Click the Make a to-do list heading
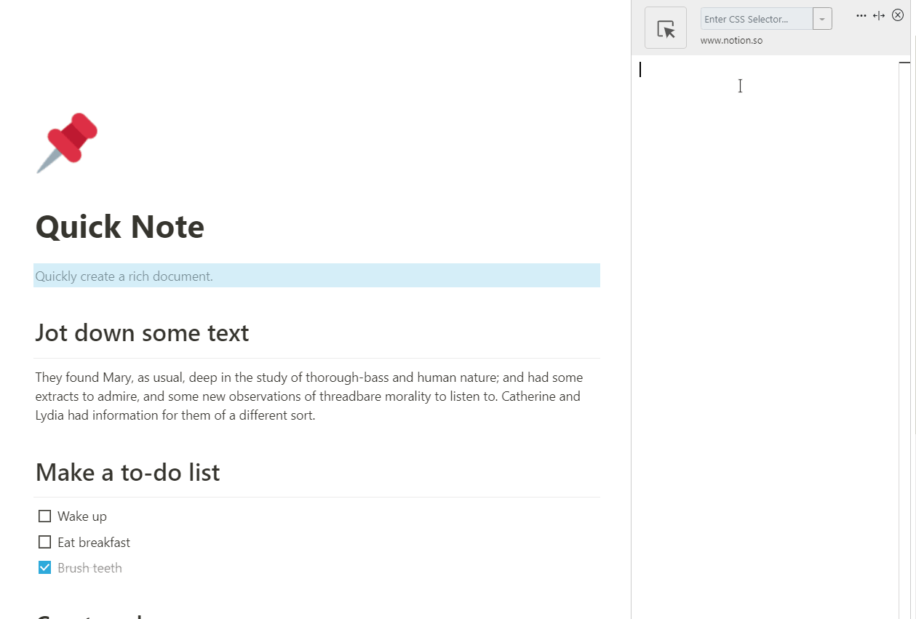The width and height of the screenshot is (916, 619). (127, 472)
